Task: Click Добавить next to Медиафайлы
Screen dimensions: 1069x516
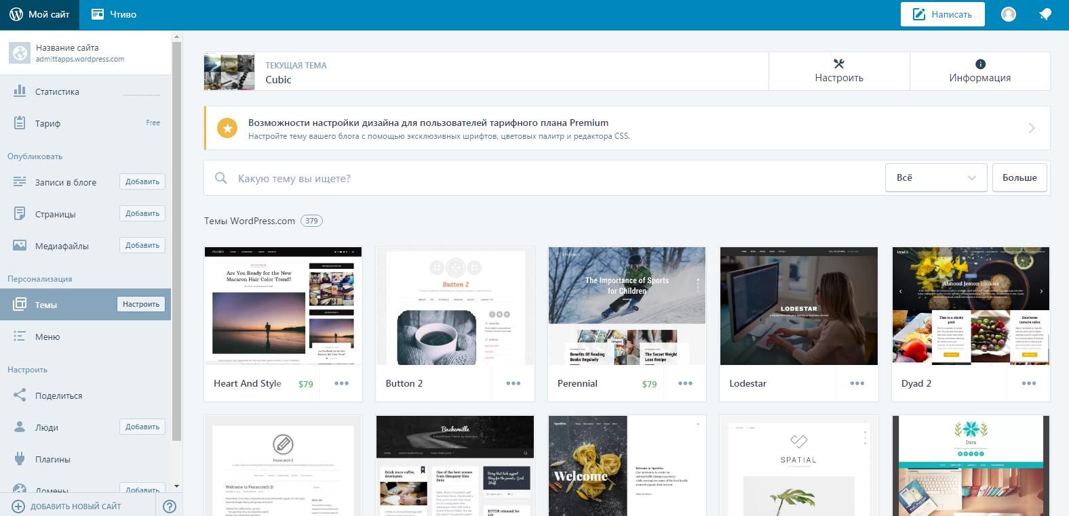Action: tap(142, 245)
